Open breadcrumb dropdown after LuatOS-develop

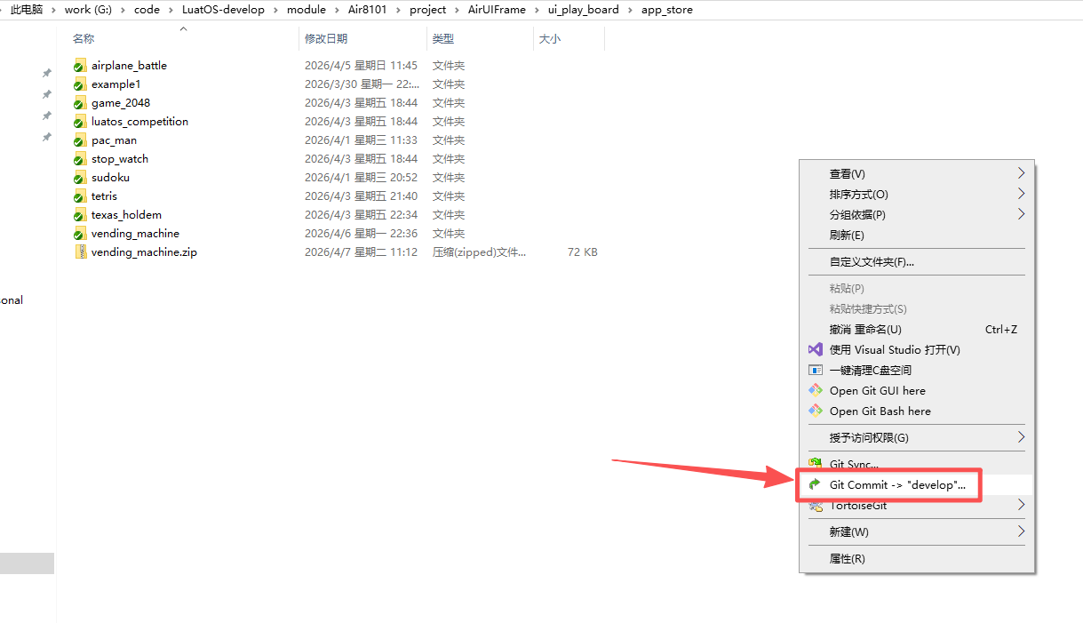(x=275, y=10)
